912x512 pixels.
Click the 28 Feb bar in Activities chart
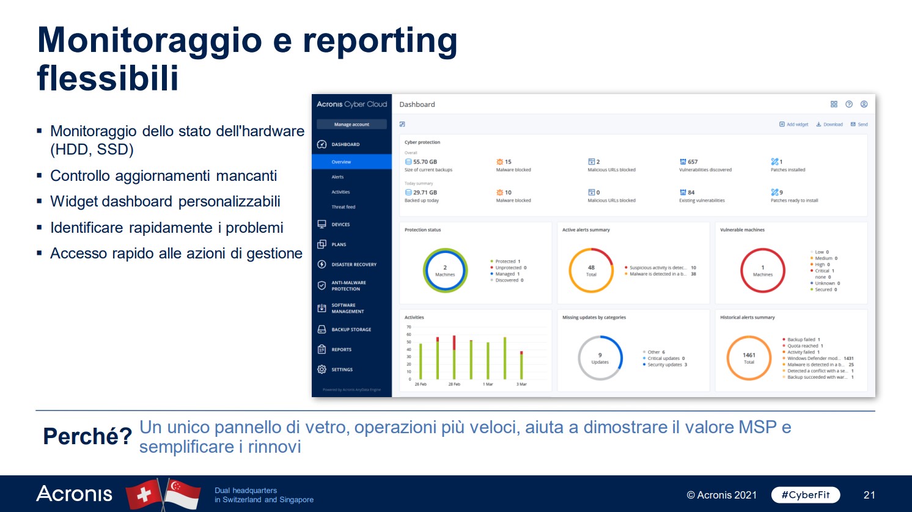454,357
